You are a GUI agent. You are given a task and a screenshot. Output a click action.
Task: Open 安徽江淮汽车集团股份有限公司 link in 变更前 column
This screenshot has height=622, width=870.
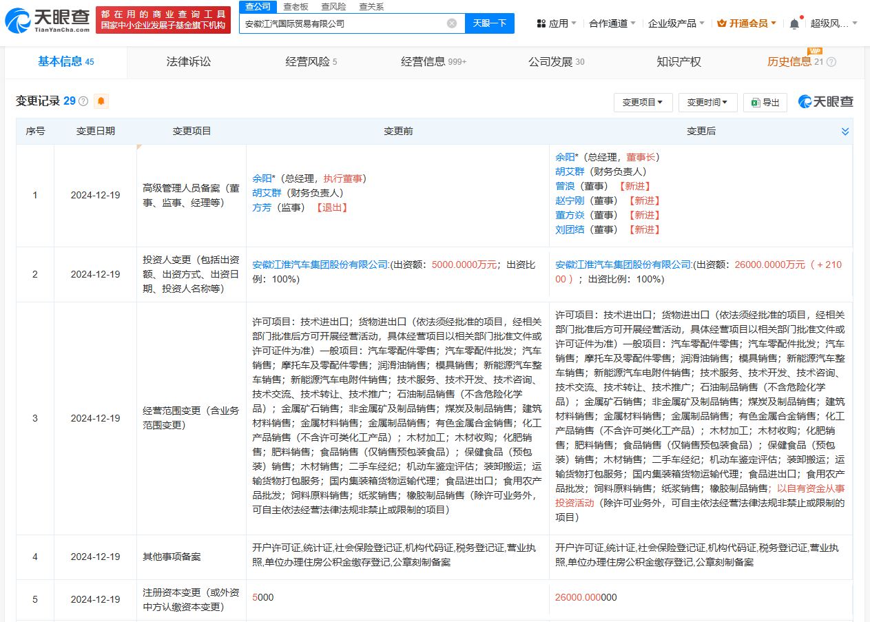pyautogui.click(x=320, y=265)
